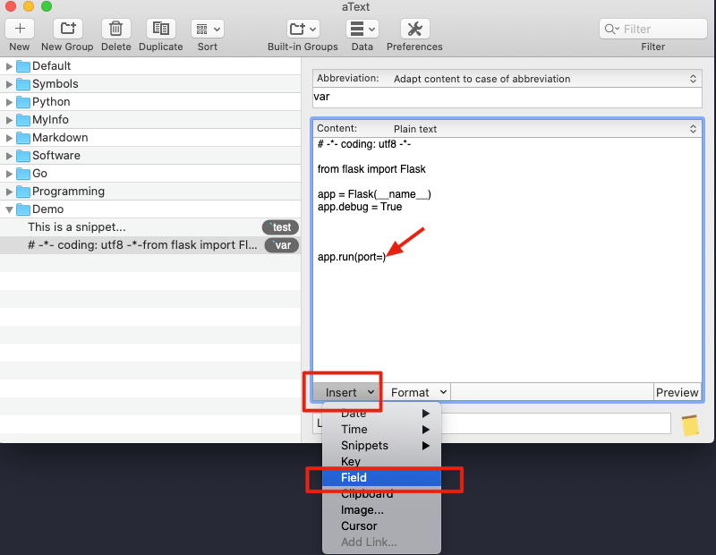Open the Built-in Groups toolbar menu
This screenshot has height=555, width=716.
click(303, 29)
